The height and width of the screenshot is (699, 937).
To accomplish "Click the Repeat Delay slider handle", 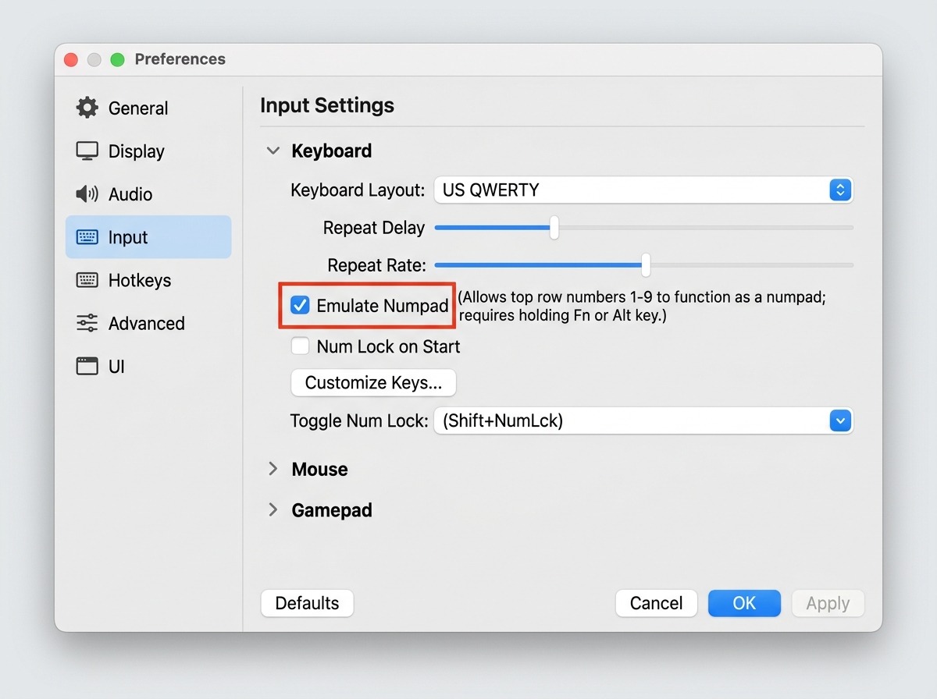I will click(x=554, y=228).
